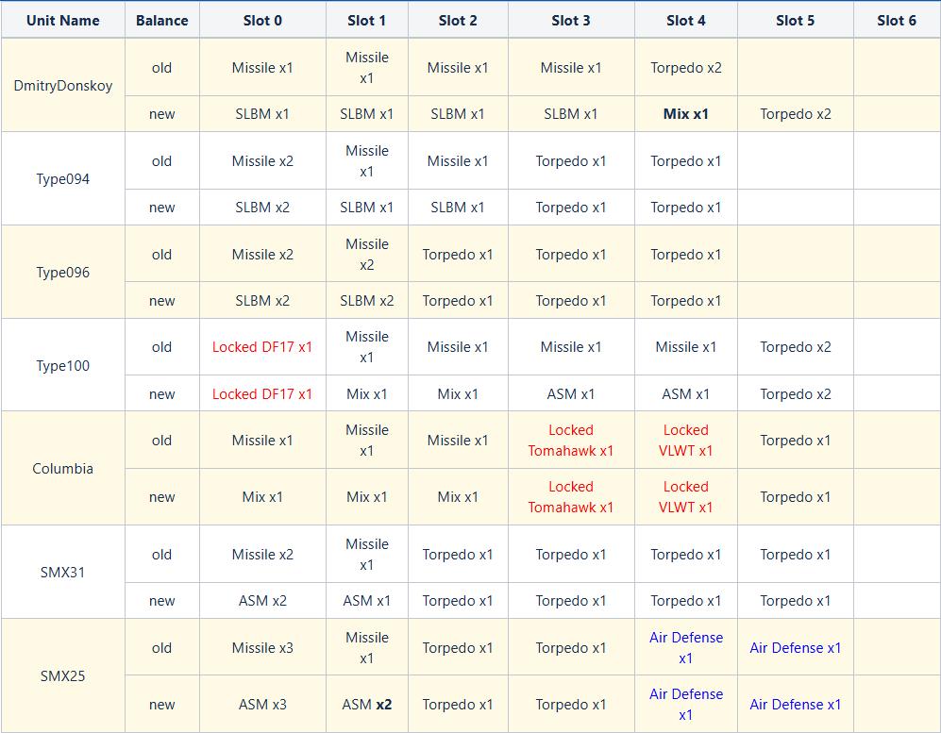Viewport: 941px width, 733px height.
Task: Click Missile x2 in Type094 old row
Action: 262,161
